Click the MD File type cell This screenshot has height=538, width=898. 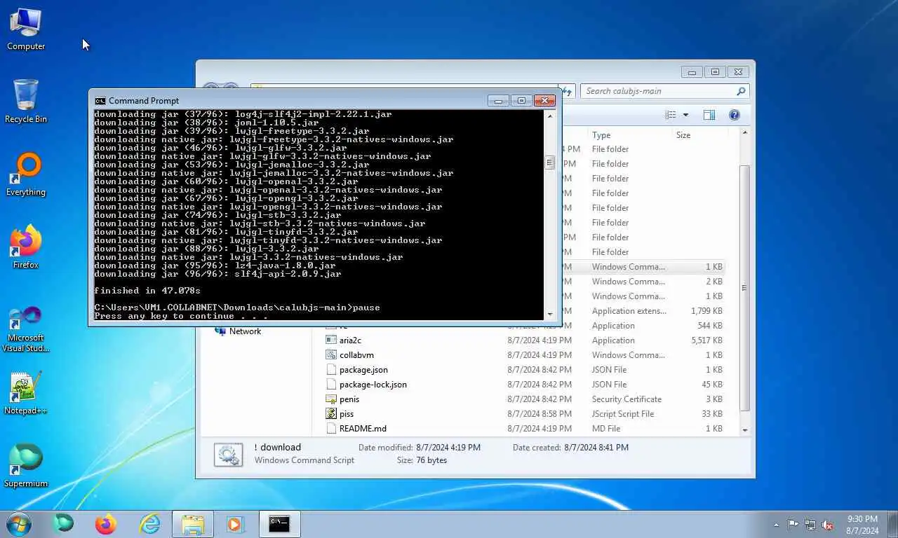coord(606,429)
